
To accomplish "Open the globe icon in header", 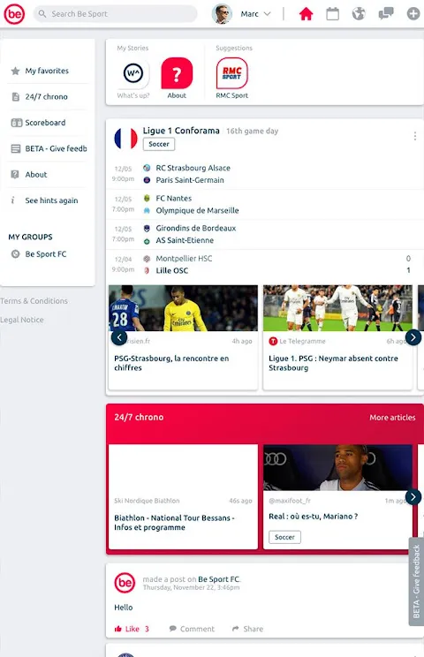I will pos(359,14).
